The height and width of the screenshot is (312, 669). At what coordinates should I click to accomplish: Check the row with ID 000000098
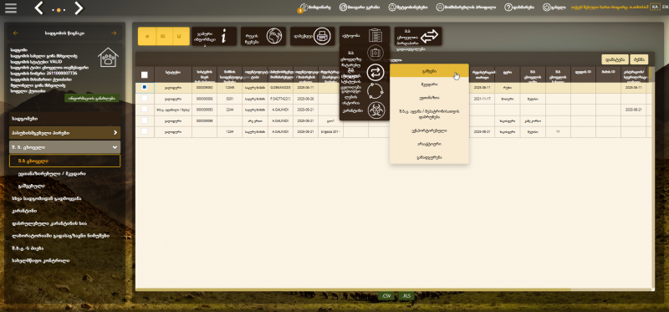tap(144, 120)
